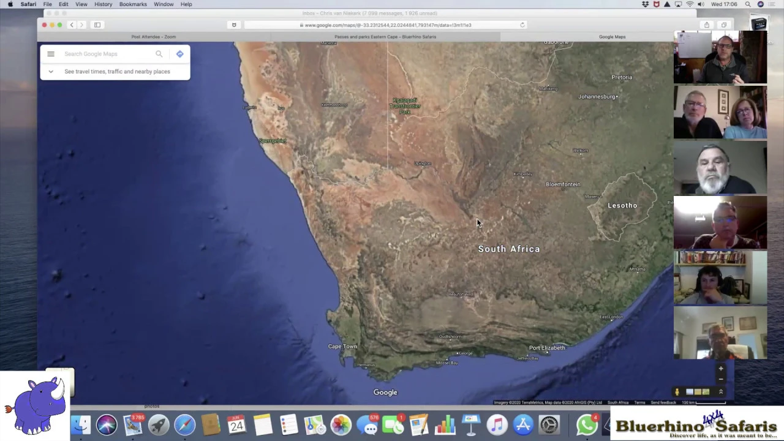784x441 pixels.
Task: Click the Bloemfontein city label
Action: 563,184
